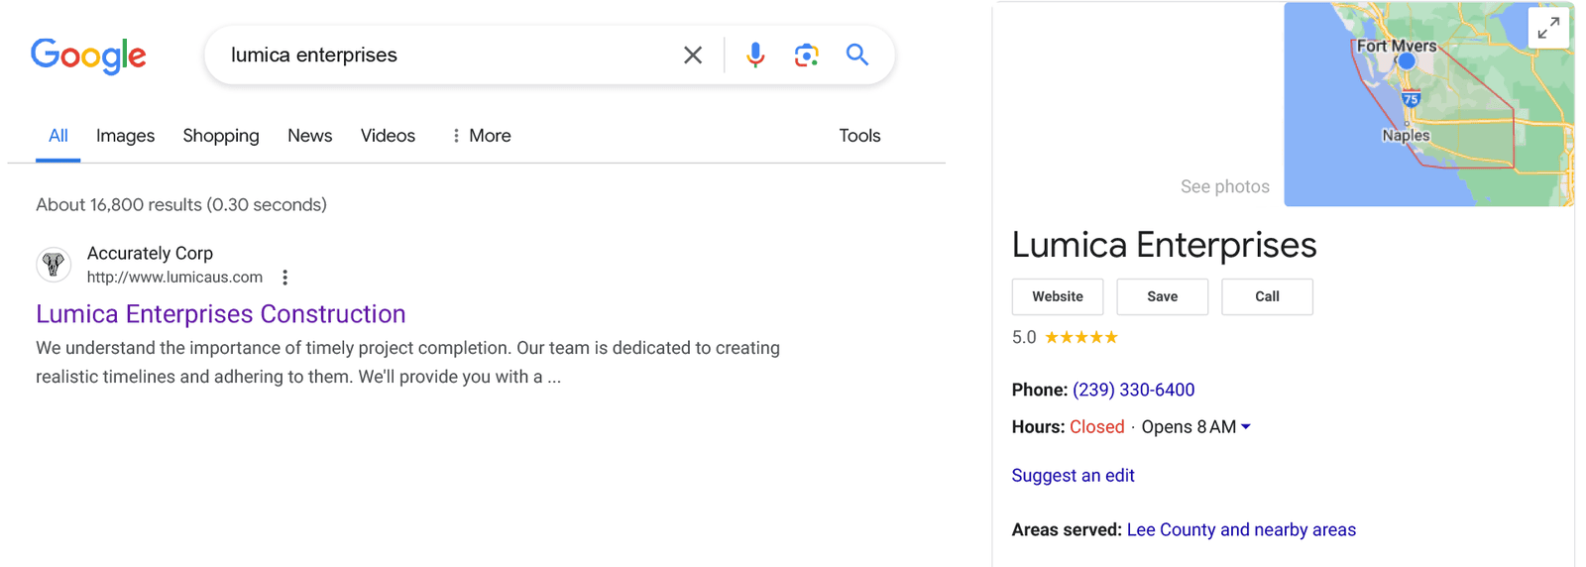Image resolution: width=1586 pixels, height=567 pixels.
Task: Click the elephant favicon for Accurately Corp
Action: tap(54, 265)
